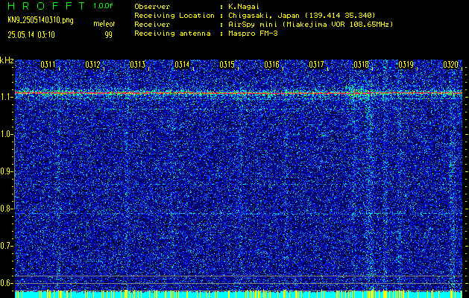Click the timestamp 25.05.14 03:10
Screen dimensions: 469x298
pos(31,35)
